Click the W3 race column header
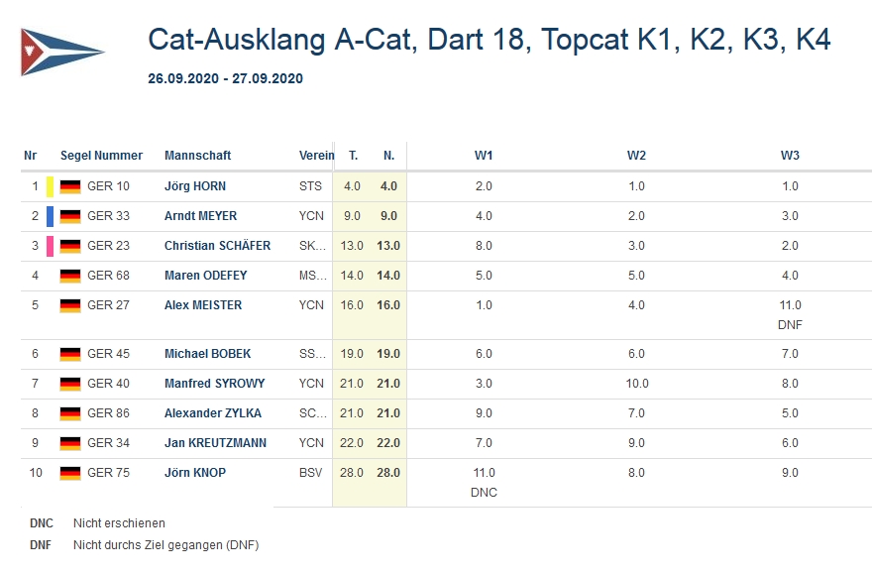Screen dimensions: 872x574 [x=790, y=156]
